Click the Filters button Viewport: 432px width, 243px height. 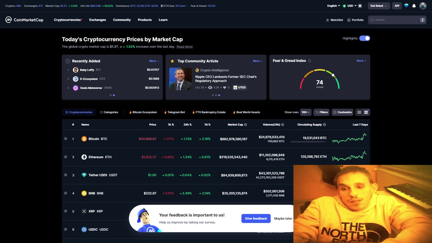[321, 112]
